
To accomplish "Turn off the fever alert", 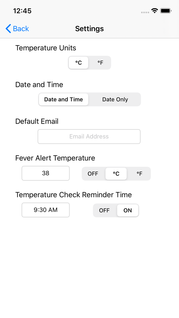I will coord(93,174).
